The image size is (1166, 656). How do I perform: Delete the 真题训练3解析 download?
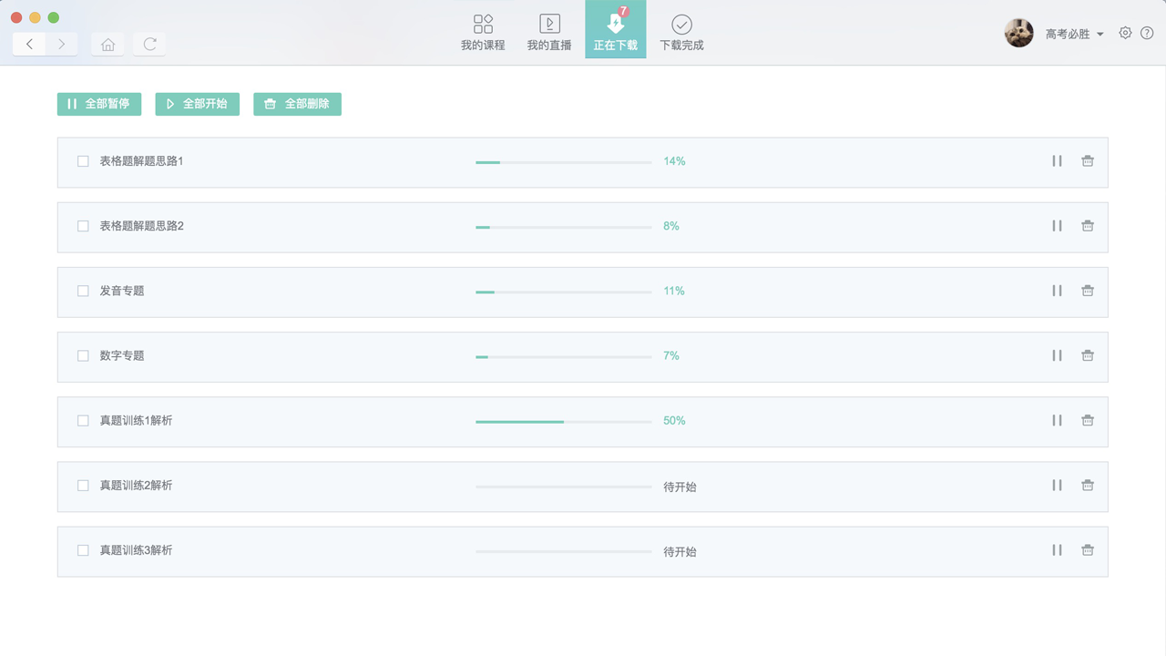click(1087, 550)
